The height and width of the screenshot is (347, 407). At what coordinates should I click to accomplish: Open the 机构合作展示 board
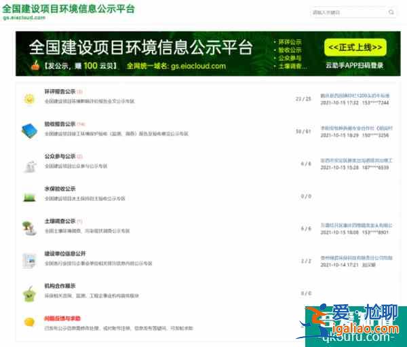60,286
